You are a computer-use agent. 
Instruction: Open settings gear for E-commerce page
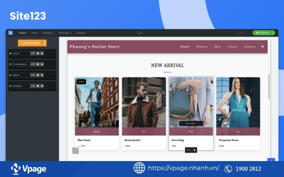[42, 64]
